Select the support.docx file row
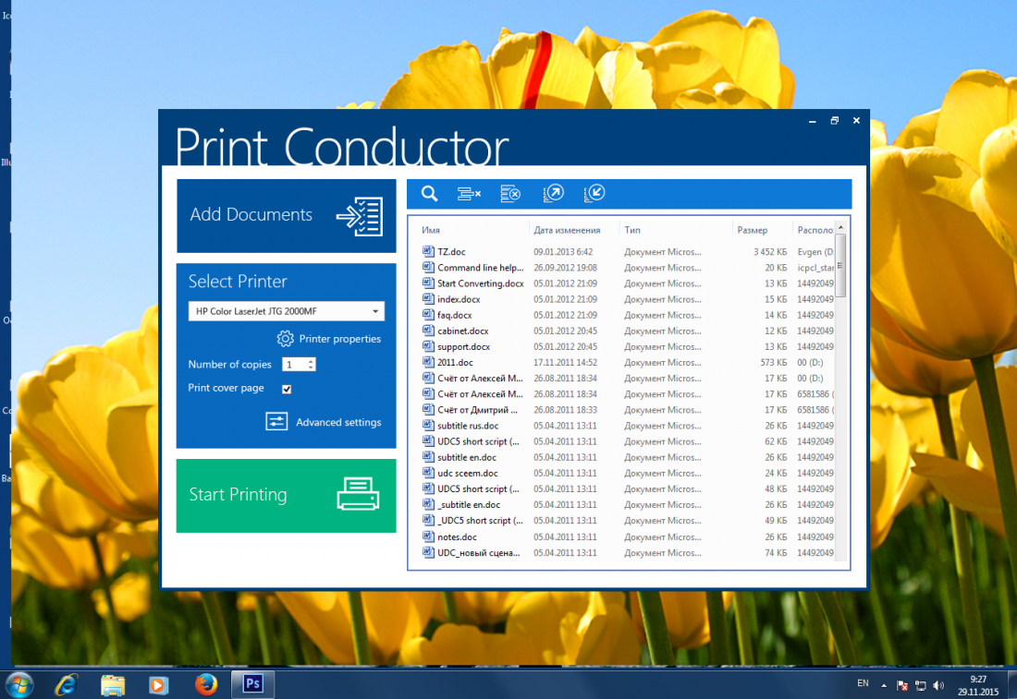This screenshot has width=1017, height=699. [627, 346]
